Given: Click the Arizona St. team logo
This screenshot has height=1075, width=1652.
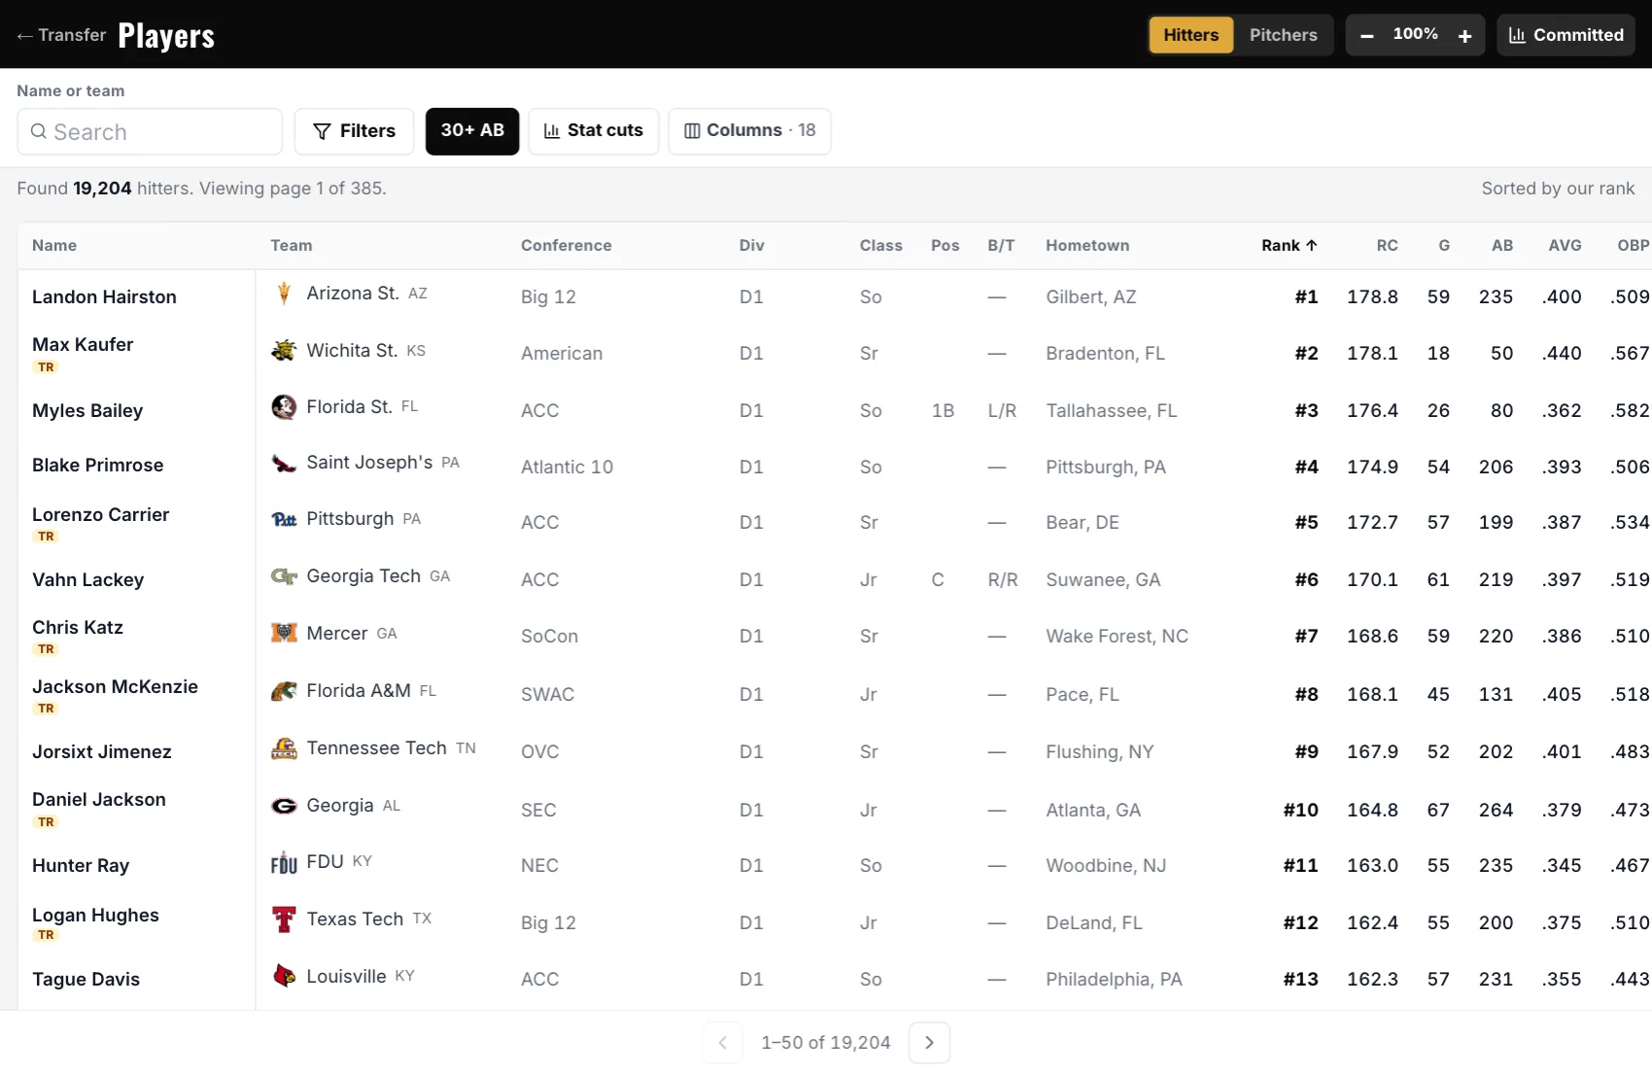Looking at the screenshot, I should pos(284,294).
